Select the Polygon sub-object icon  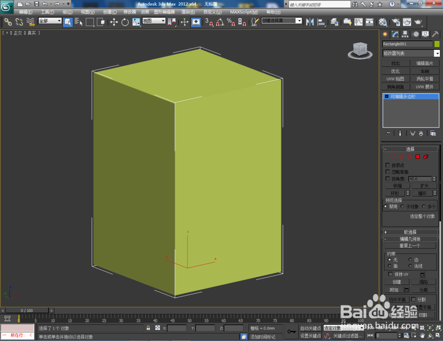pyautogui.click(x=418, y=156)
